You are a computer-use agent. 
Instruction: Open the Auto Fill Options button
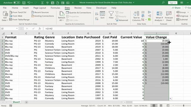[x=171, y=99]
